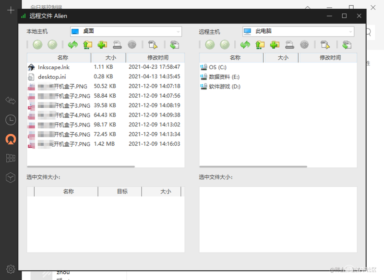Open the clock history icon in sidebar

[11, 120]
